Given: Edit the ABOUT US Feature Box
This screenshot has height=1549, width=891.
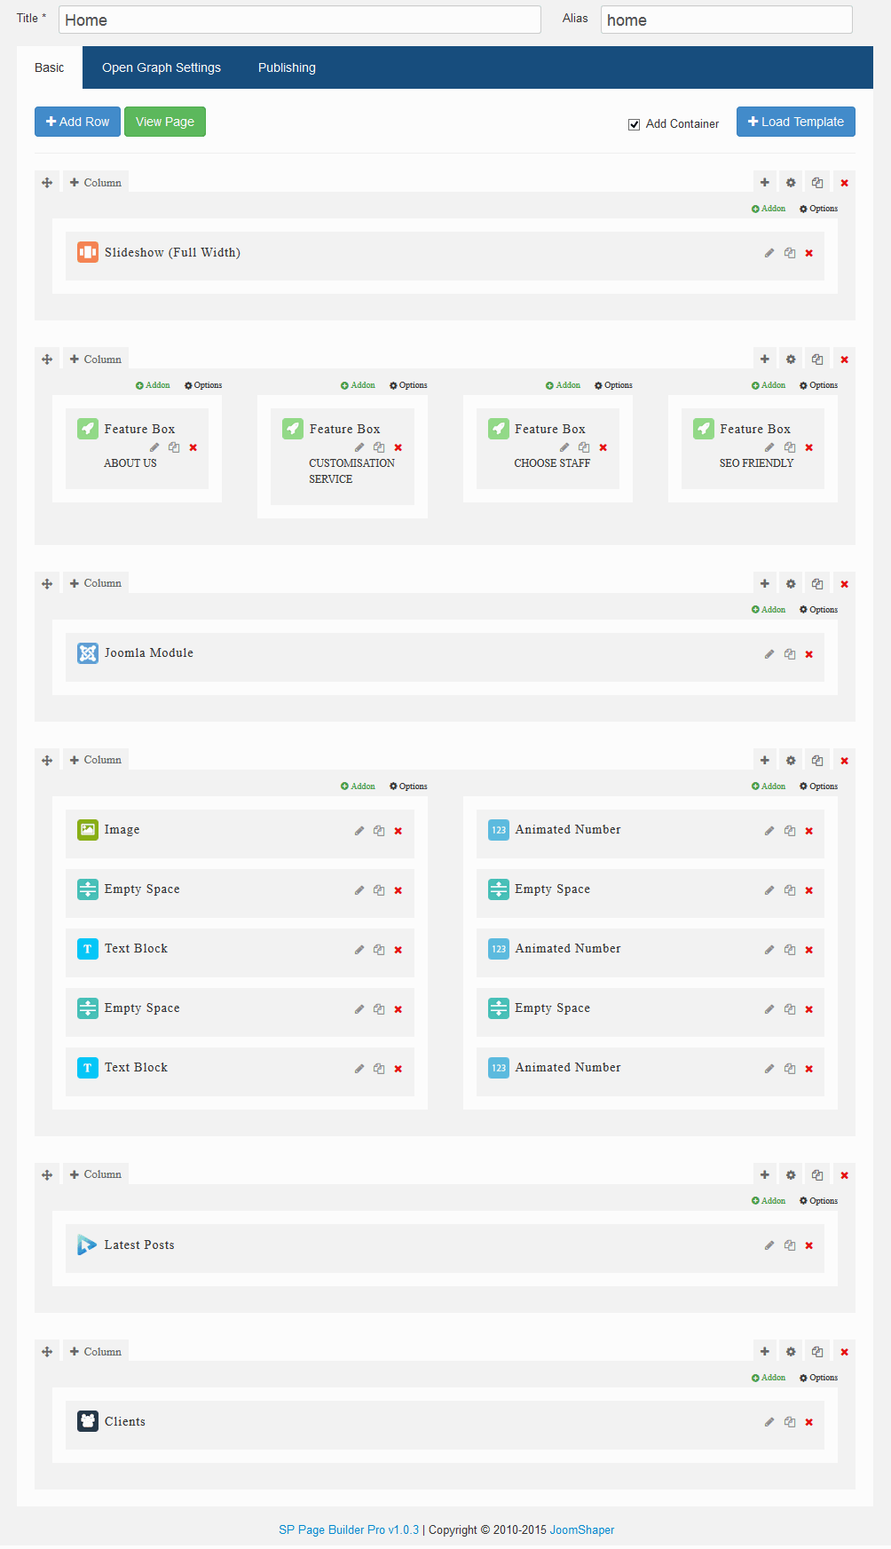Looking at the screenshot, I should click(x=154, y=447).
